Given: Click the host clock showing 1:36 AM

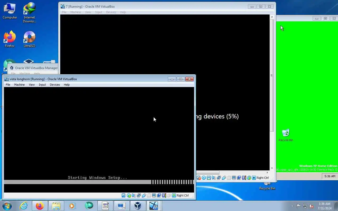Looking at the screenshot, I should [x=325, y=206].
